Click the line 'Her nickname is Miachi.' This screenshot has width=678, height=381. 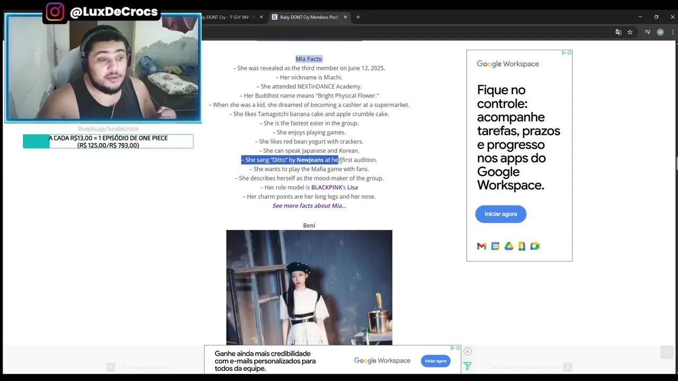[x=309, y=77]
